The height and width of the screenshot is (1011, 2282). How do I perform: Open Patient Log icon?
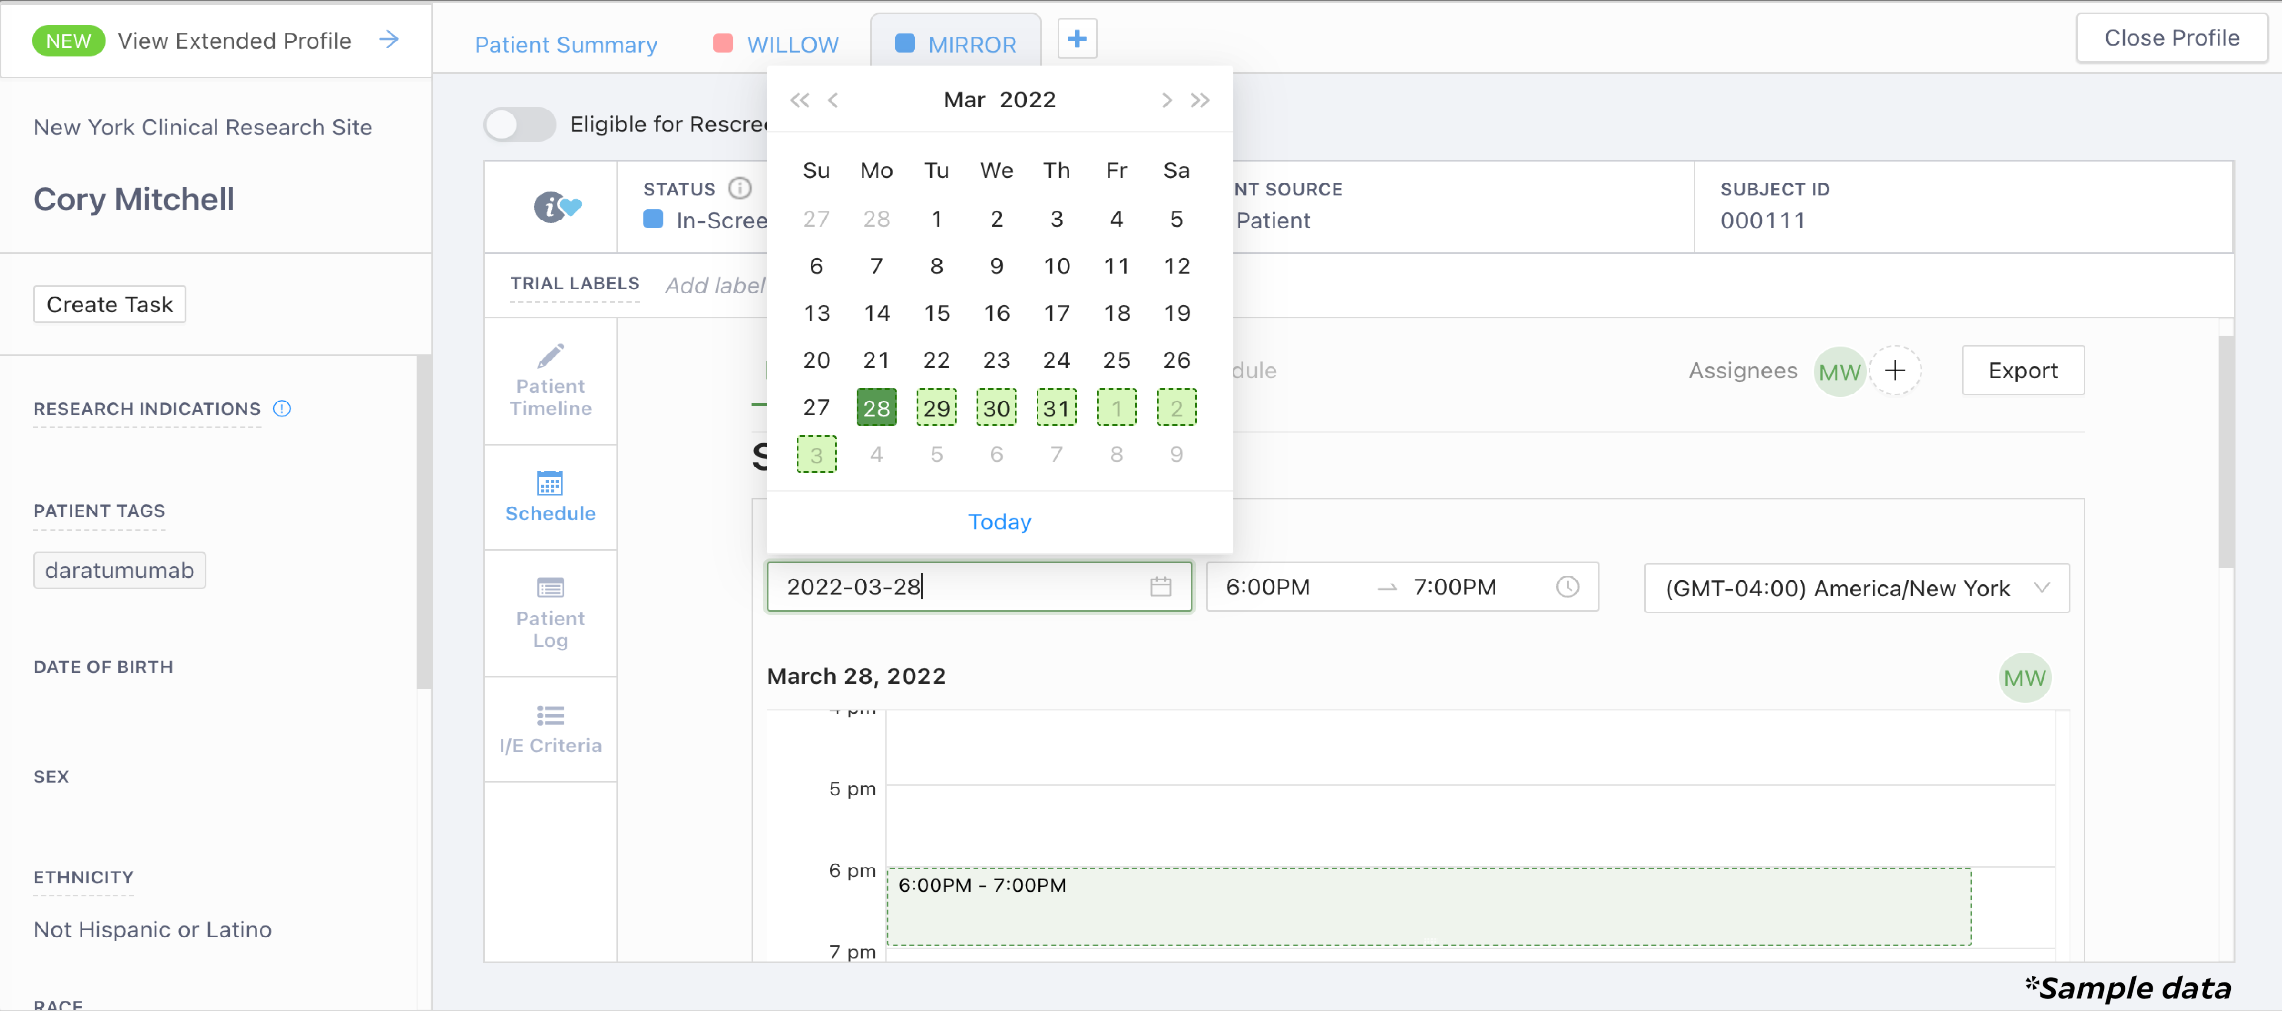(x=550, y=588)
